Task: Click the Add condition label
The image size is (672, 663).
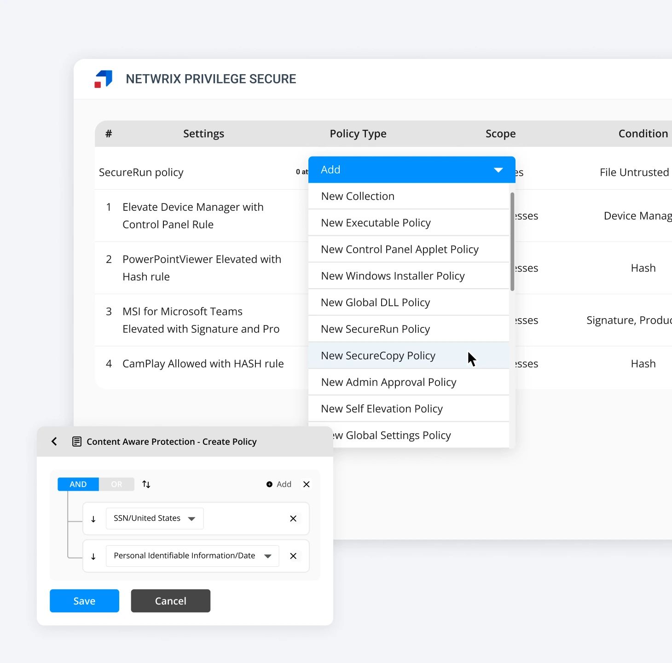Action: [x=284, y=484]
